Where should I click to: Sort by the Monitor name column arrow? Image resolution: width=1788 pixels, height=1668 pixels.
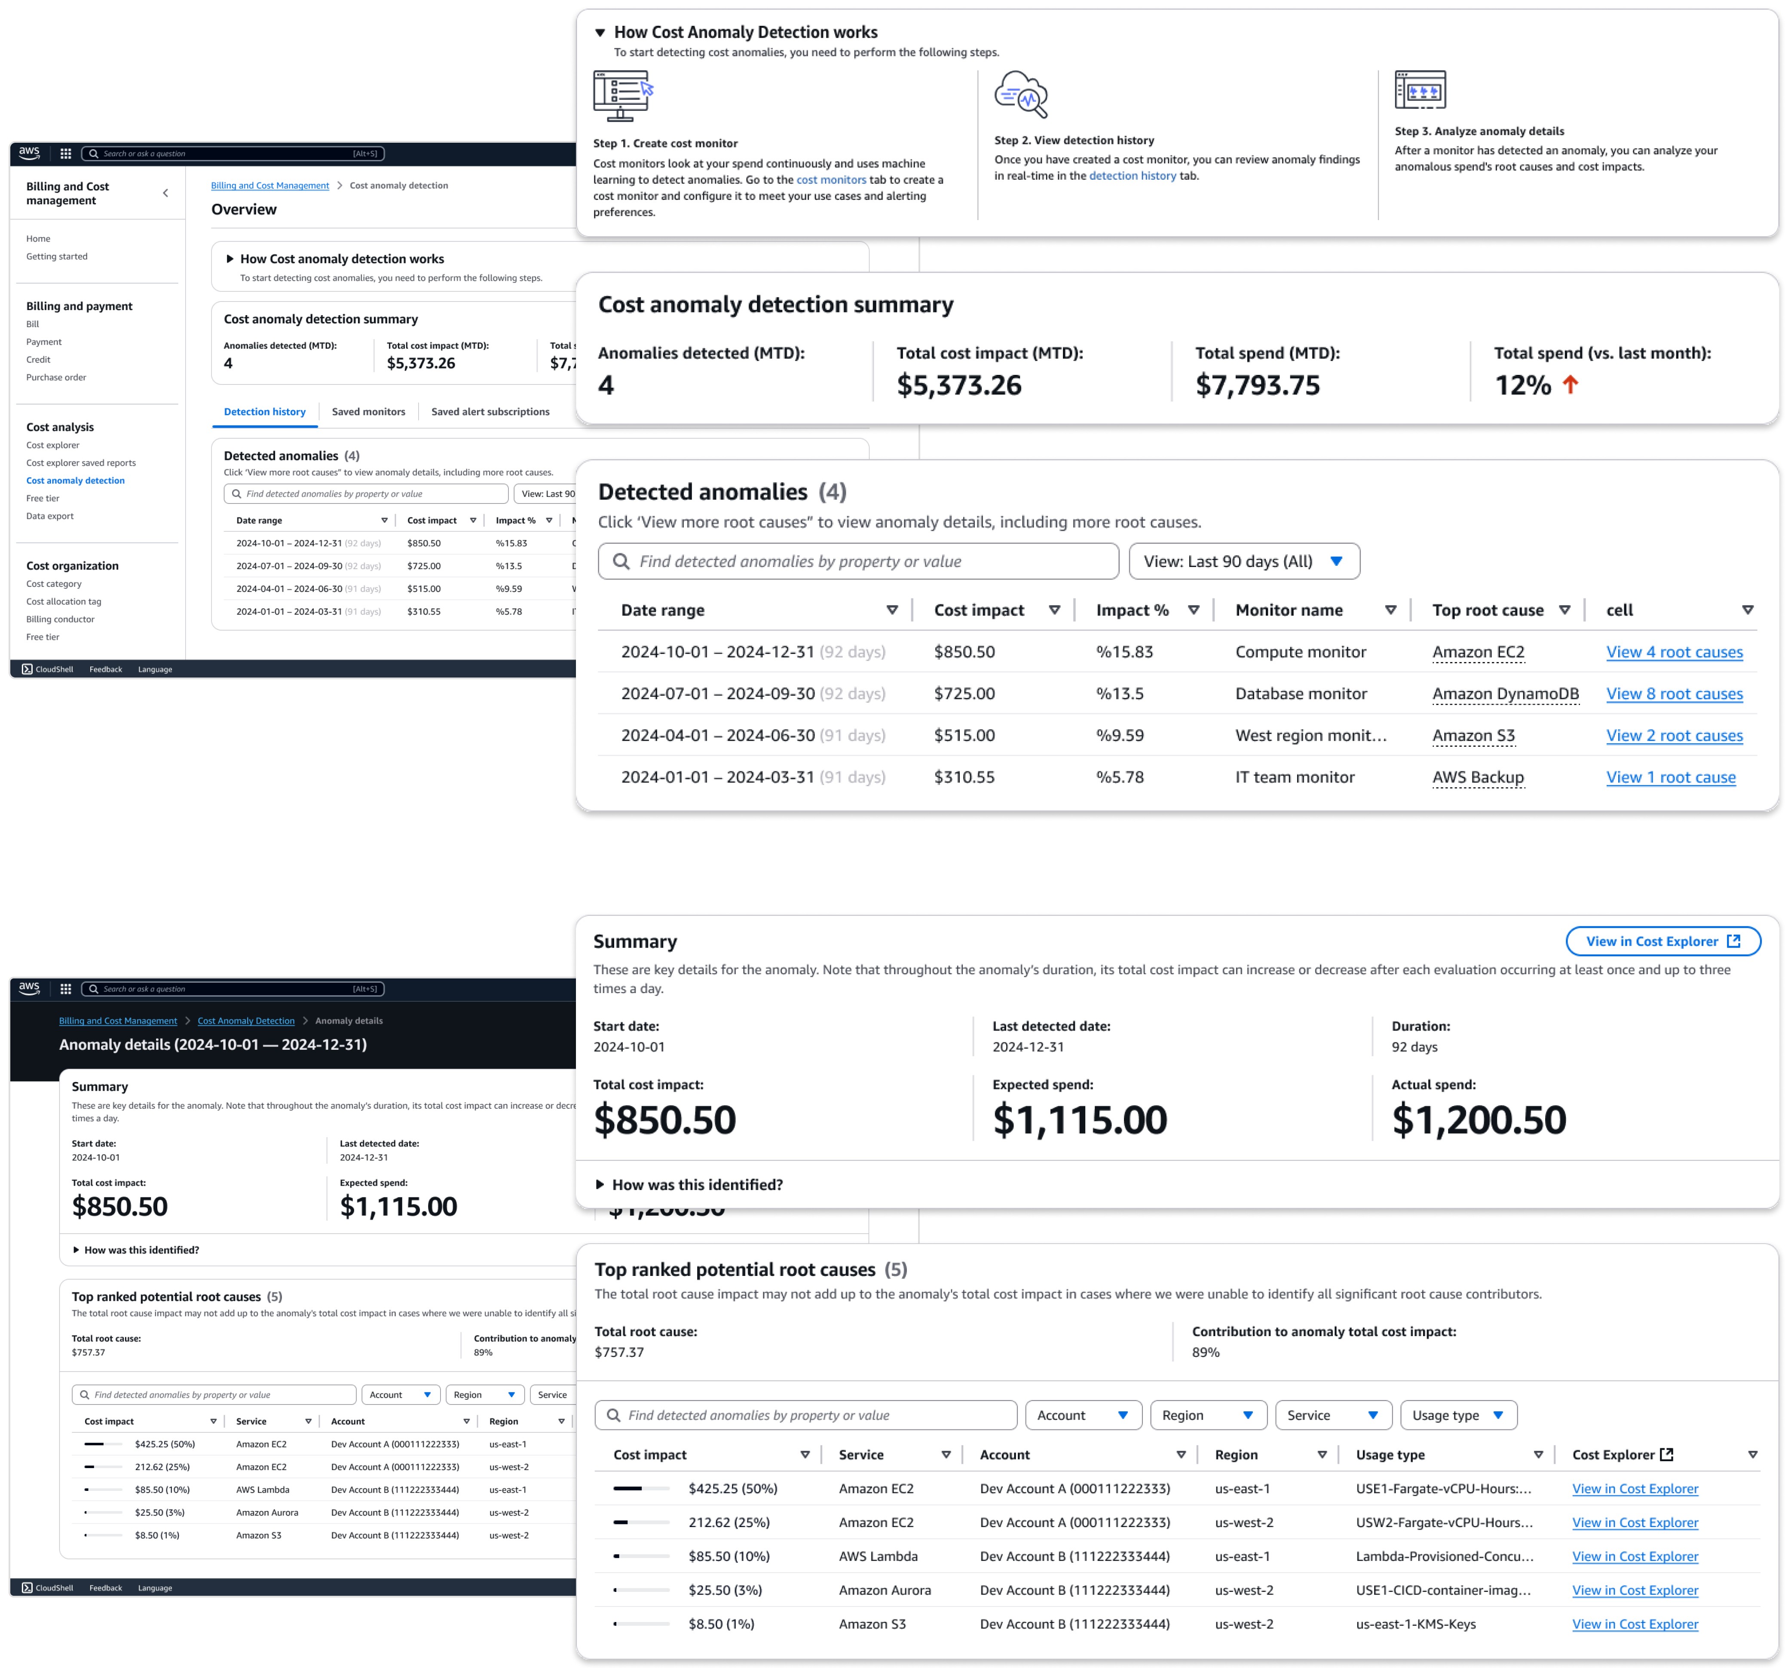(1390, 610)
